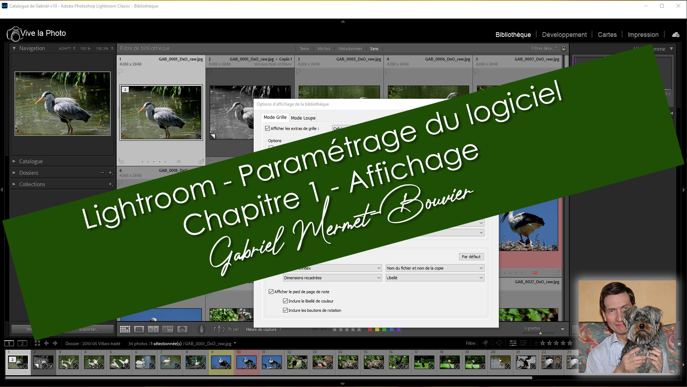Switch to Grid view mode icon

(x=125, y=329)
